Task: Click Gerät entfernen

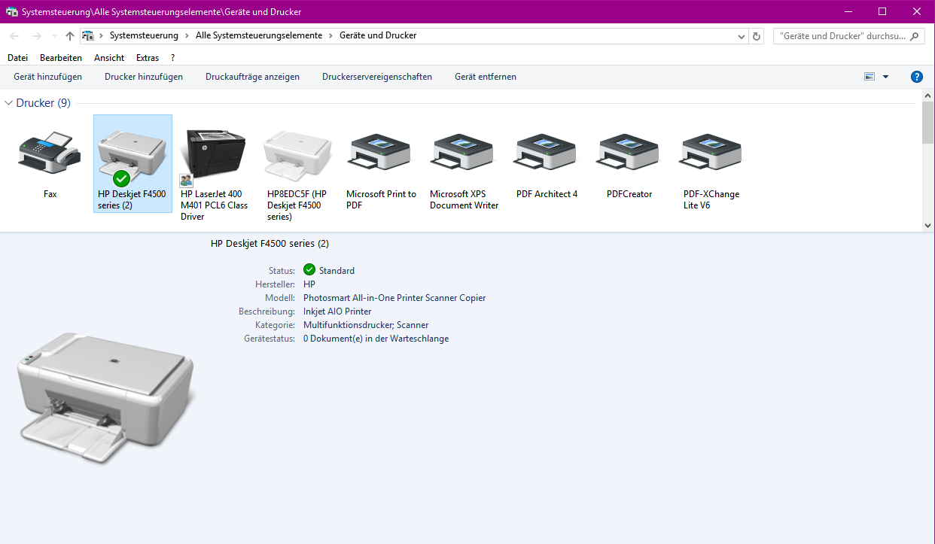Action: (x=486, y=77)
